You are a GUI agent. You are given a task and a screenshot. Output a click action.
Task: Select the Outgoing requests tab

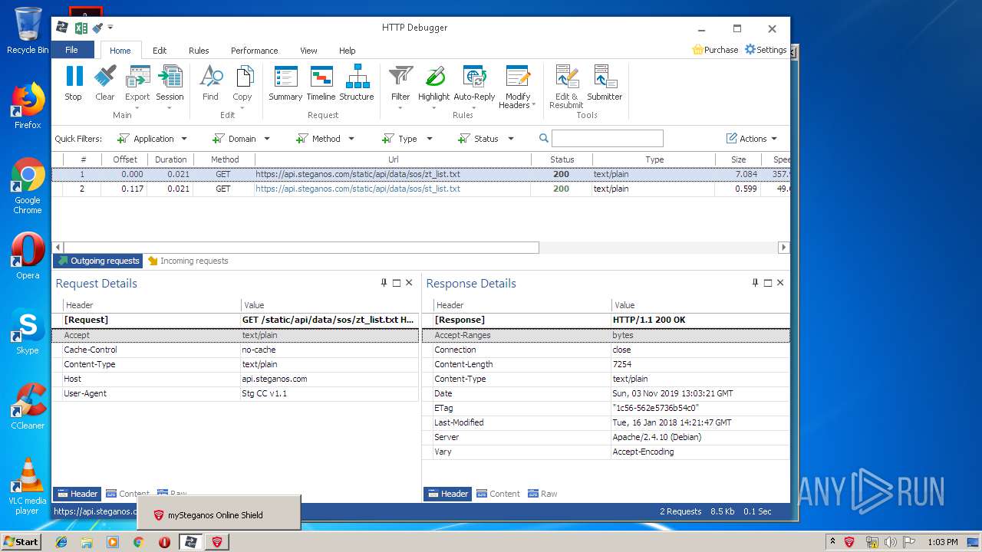click(x=98, y=261)
